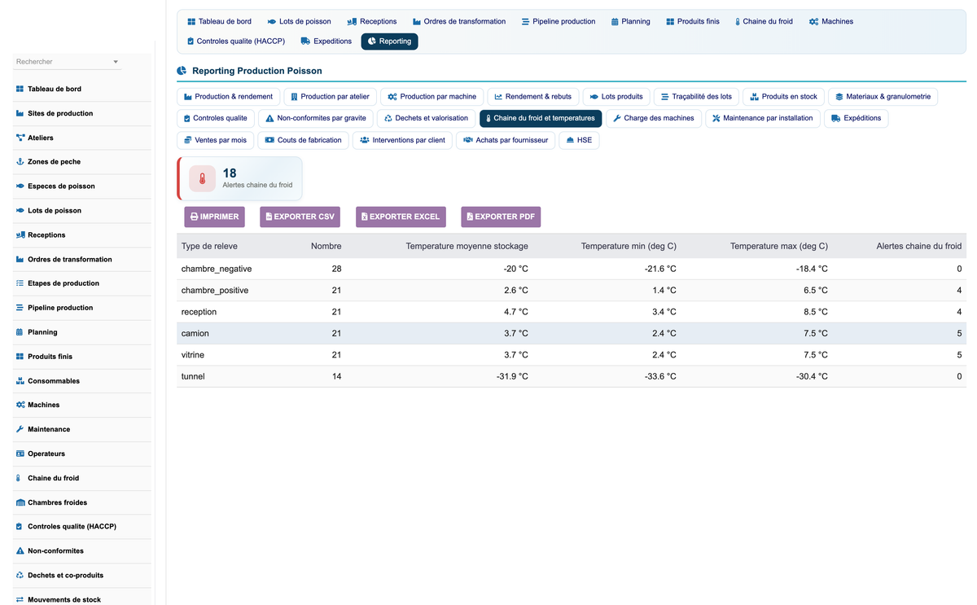This screenshot has height=605, width=977.
Task: Click the Type de releve column header
Action: tap(209, 246)
